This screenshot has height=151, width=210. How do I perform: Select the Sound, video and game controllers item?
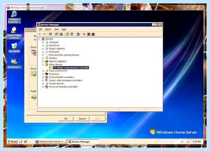pos(65,80)
